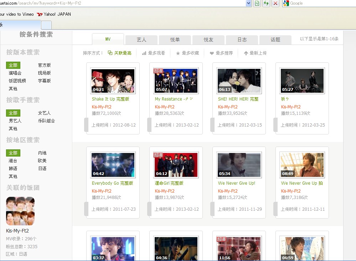
Task: Play the 運命Girl video thumbnail
Action: click(x=176, y=165)
